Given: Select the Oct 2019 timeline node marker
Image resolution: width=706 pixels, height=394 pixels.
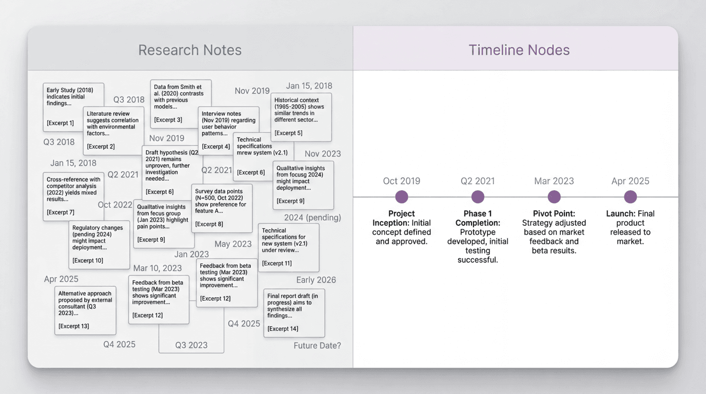Looking at the screenshot, I should 401,196.
